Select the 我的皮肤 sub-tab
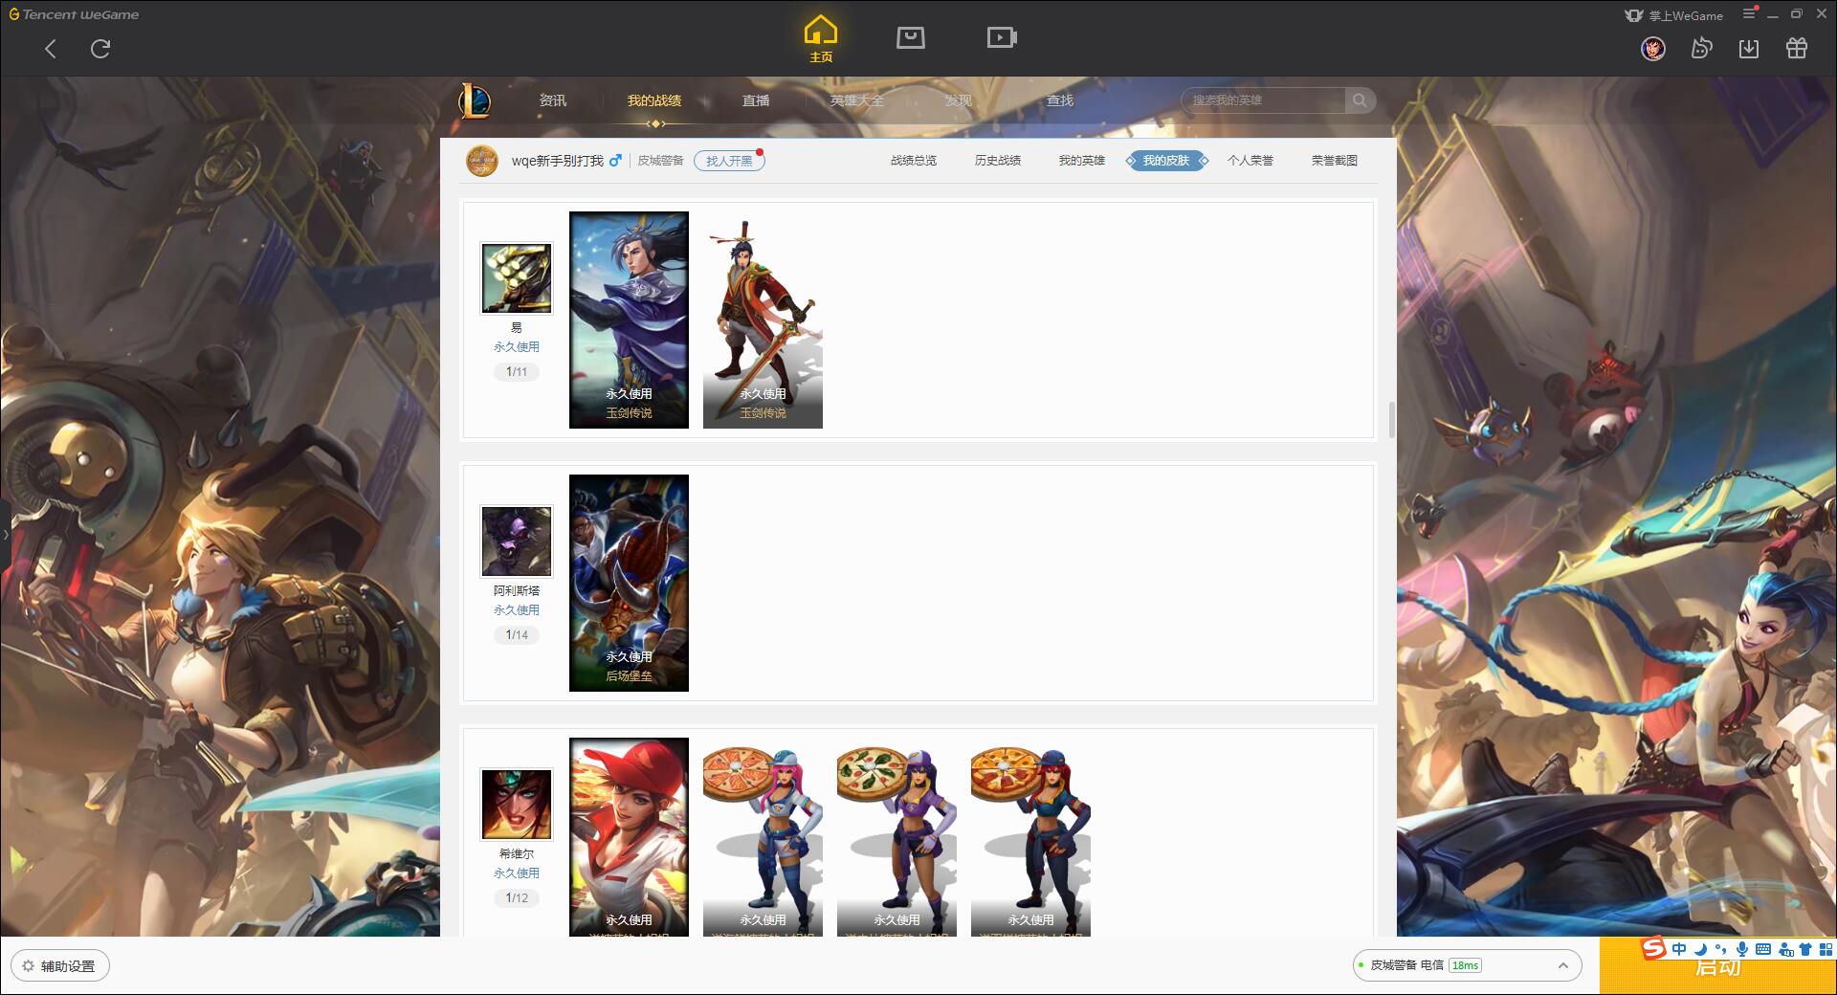 (1166, 161)
